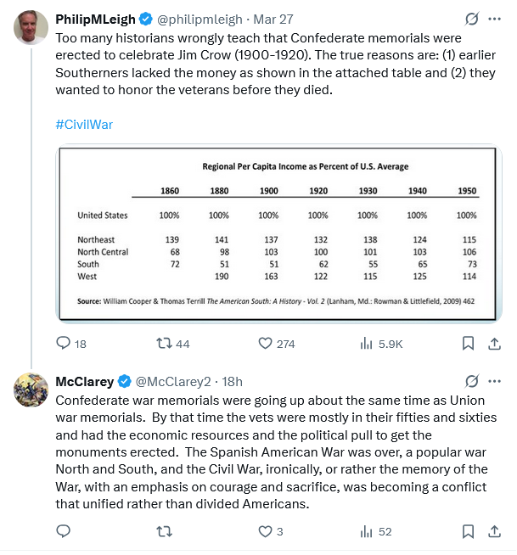Open Grok icon on PhilipMLeigh's tweet
Image resolution: width=517 pixels, height=555 pixels.
[x=472, y=19]
